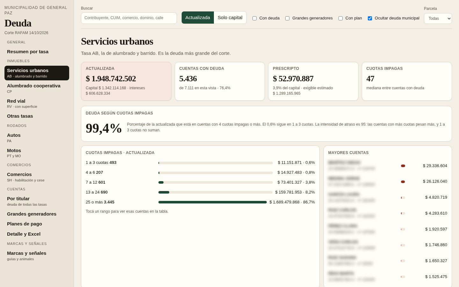Open Resumen por tasa in sidebar

pos(37,52)
